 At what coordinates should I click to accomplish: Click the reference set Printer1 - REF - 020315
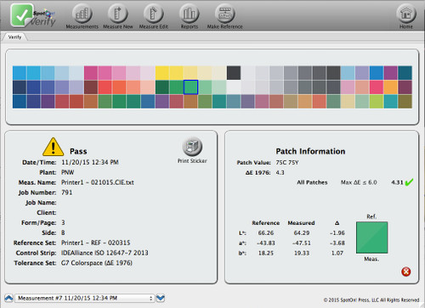tap(96, 243)
